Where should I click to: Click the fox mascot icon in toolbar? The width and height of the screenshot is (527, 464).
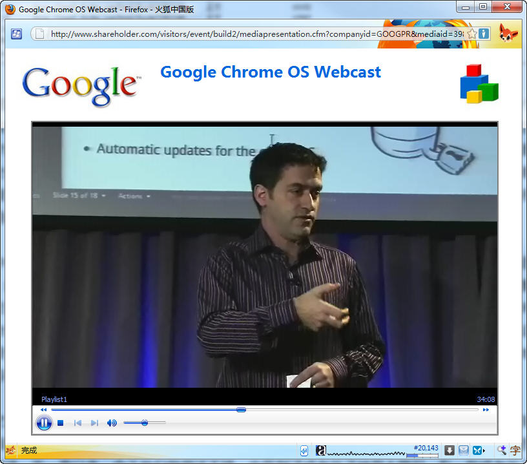tap(508, 32)
